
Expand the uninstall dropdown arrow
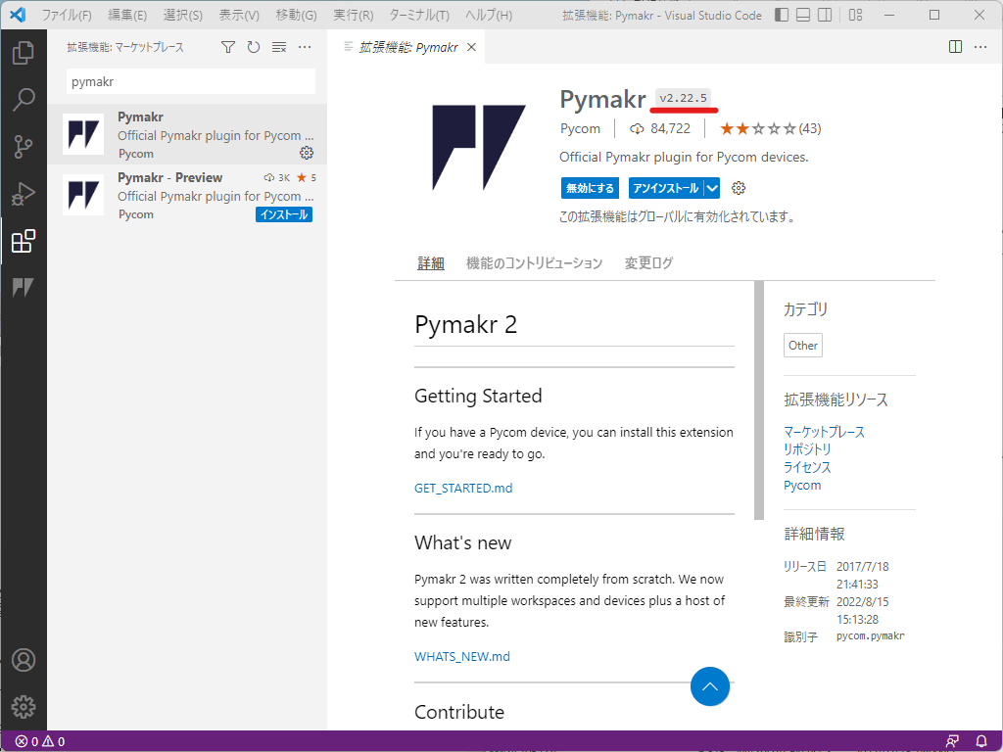[x=712, y=188]
